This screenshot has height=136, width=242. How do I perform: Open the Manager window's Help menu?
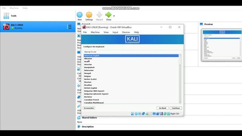(x=25, y=8)
